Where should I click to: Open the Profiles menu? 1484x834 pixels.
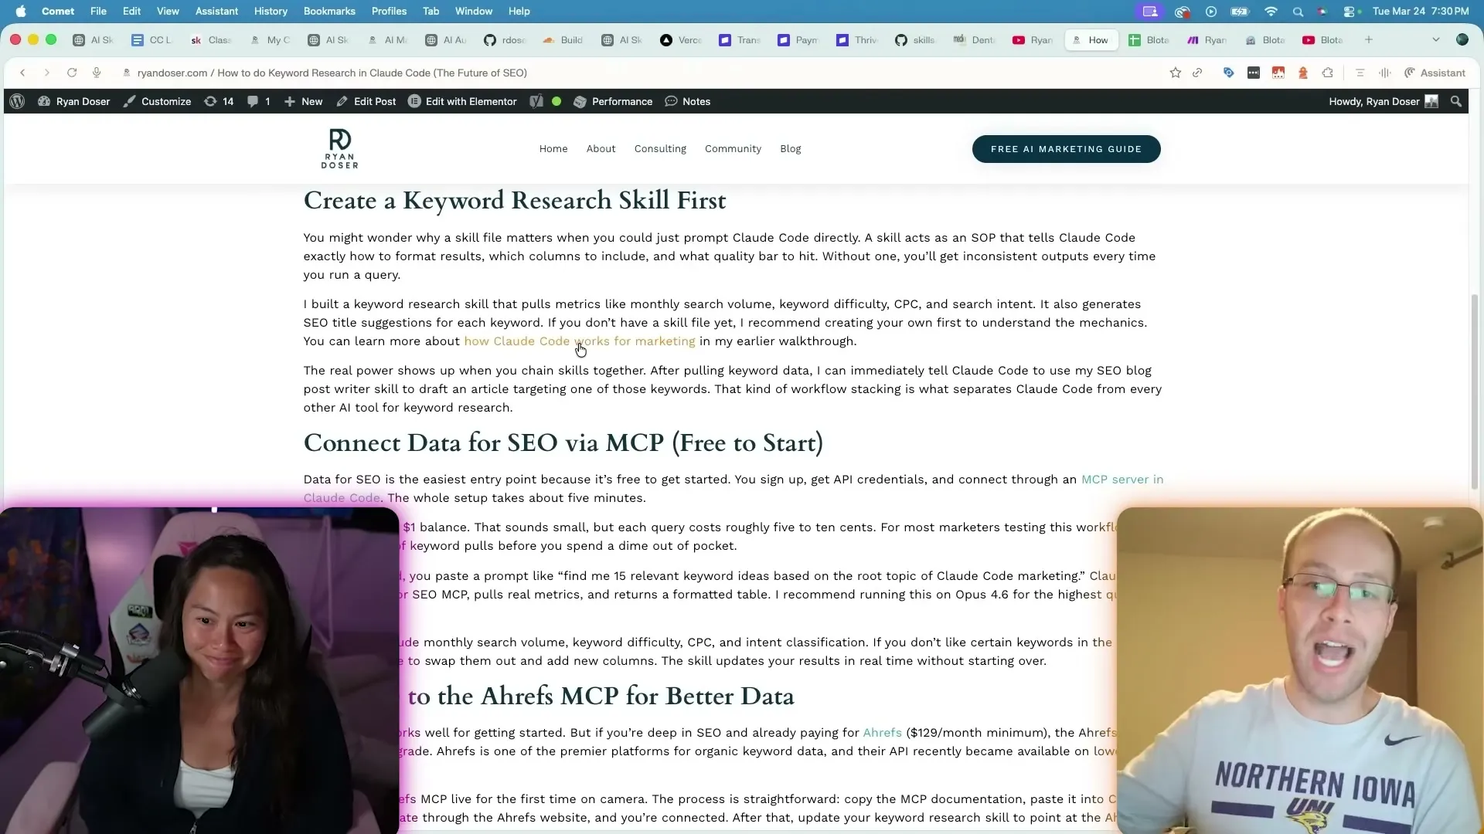pyautogui.click(x=389, y=11)
